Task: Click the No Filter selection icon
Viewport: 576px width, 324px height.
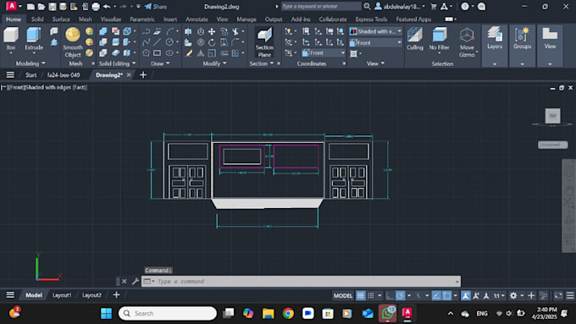Action: point(439,39)
